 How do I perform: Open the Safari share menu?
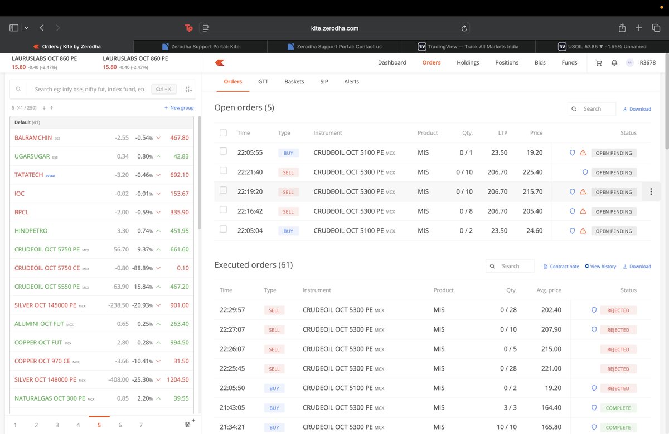(622, 28)
